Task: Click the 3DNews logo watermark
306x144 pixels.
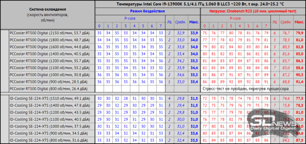Action: tap(273, 123)
